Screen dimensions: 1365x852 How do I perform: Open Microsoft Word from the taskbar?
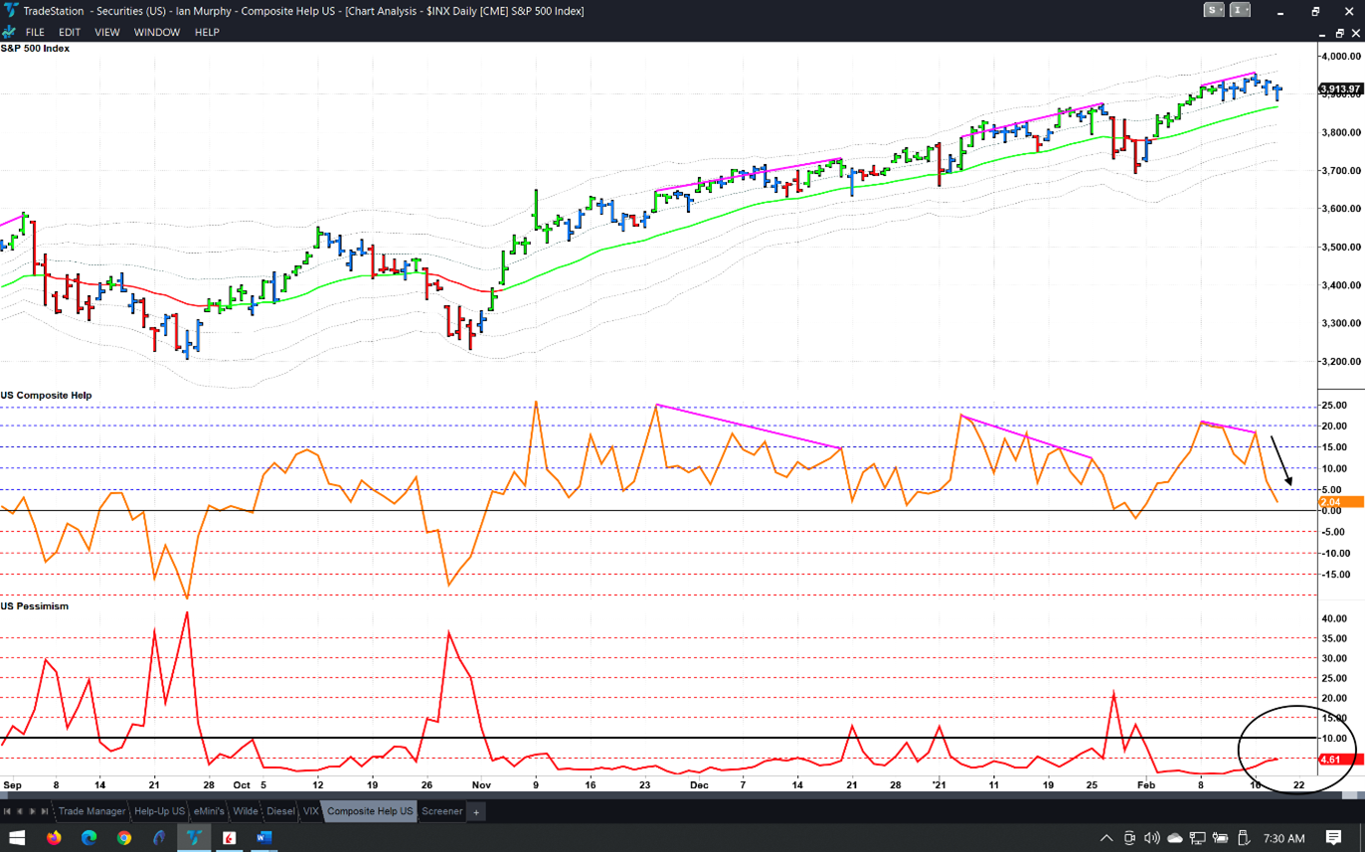(263, 838)
